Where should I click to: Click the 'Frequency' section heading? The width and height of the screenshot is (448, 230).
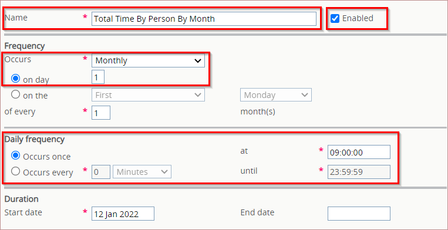(x=25, y=46)
